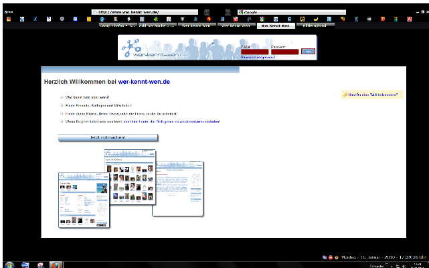429x268 pixels.
Task: Click the shield-shaped bookmark icon
Action: click(x=183, y=19)
